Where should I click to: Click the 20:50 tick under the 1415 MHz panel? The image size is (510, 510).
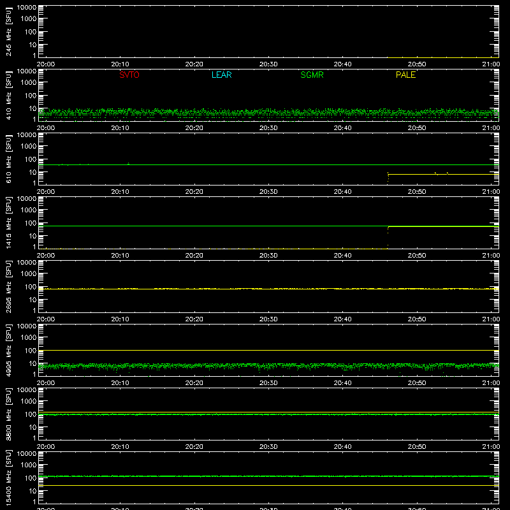[417, 256]
